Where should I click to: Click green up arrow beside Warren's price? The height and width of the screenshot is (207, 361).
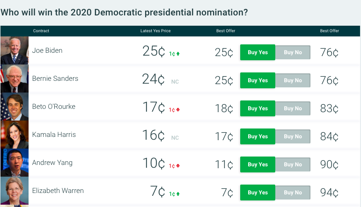click(x=178, y=194)
